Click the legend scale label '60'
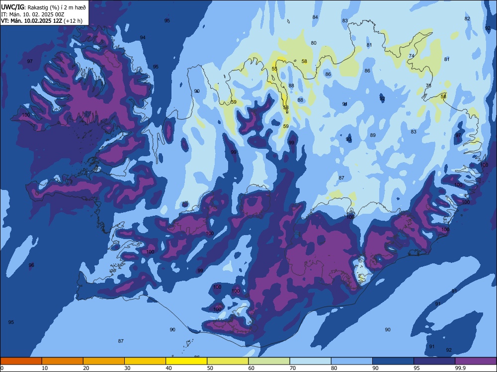This screenshot has width=497, height=372. click(x=251, y=368)
